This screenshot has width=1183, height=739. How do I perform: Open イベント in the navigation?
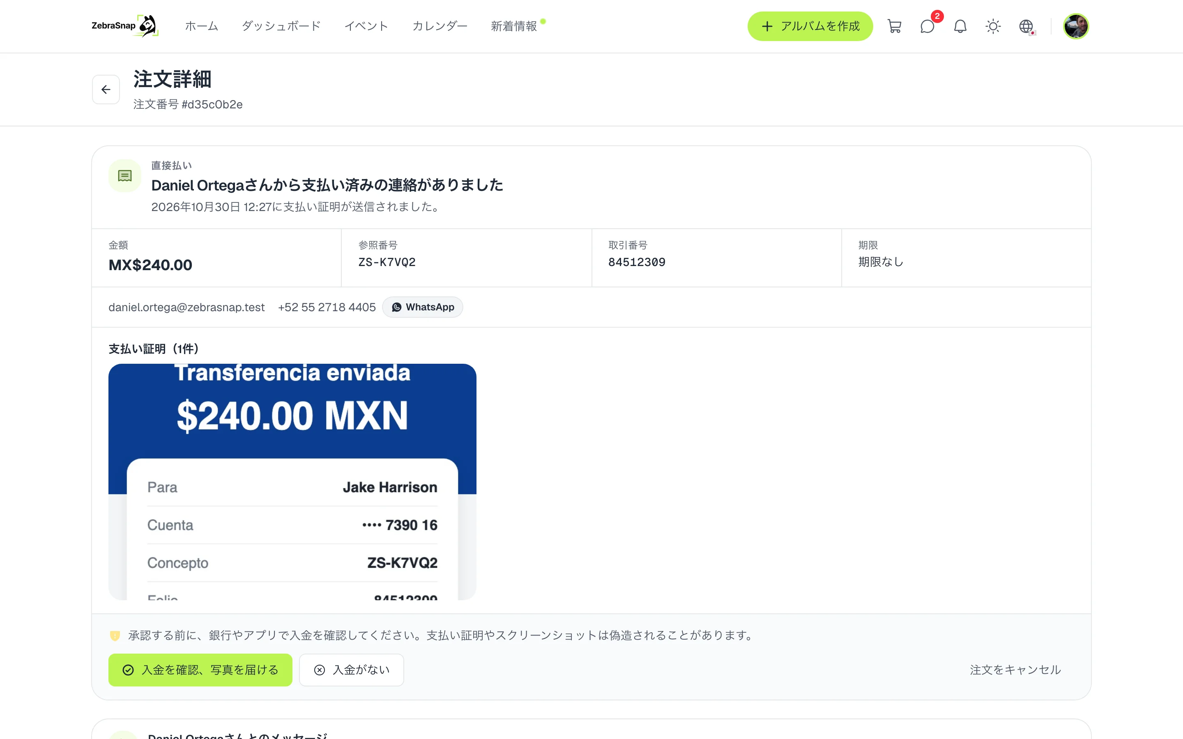(366, 26)
